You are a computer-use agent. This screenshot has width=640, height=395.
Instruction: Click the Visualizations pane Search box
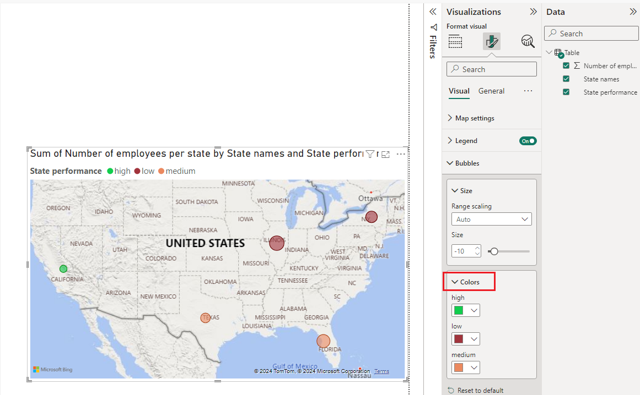point(491,69)
